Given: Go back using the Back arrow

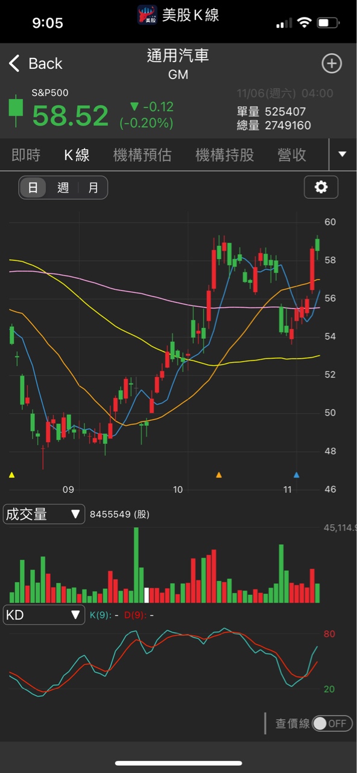Looking at the screenshot, I should (x=36, y=63).
